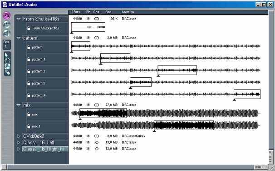Select the Class1_16_Right_hi file name
This screenshot has width=275, height=171.
(x=44, y=149)
